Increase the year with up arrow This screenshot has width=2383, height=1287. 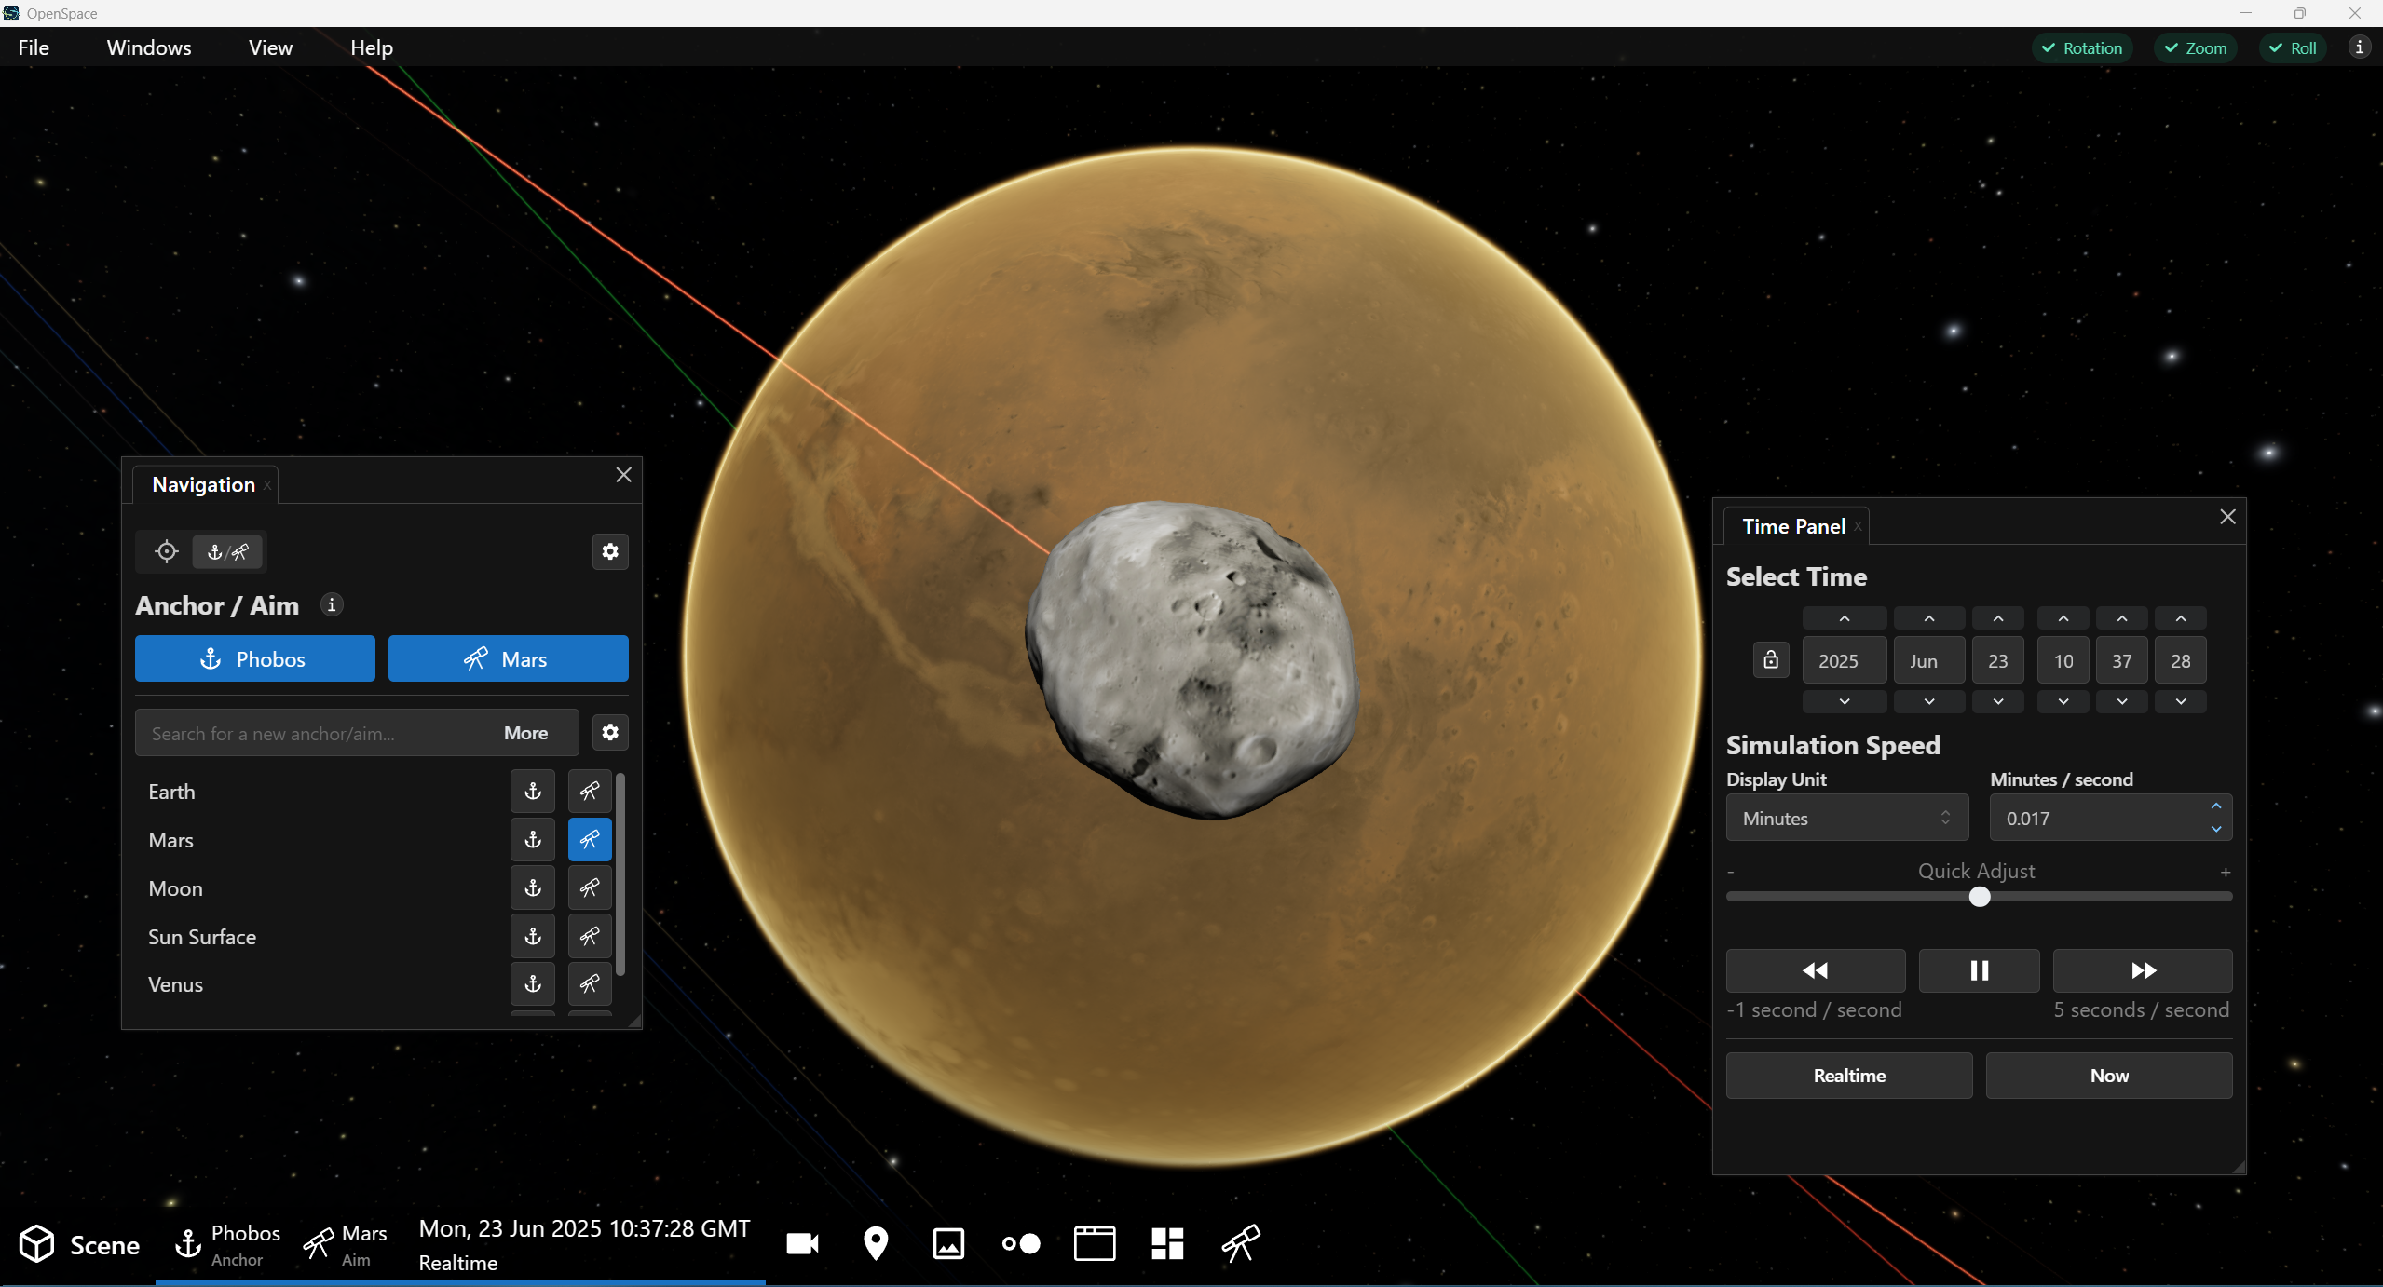click(1845, 618)
